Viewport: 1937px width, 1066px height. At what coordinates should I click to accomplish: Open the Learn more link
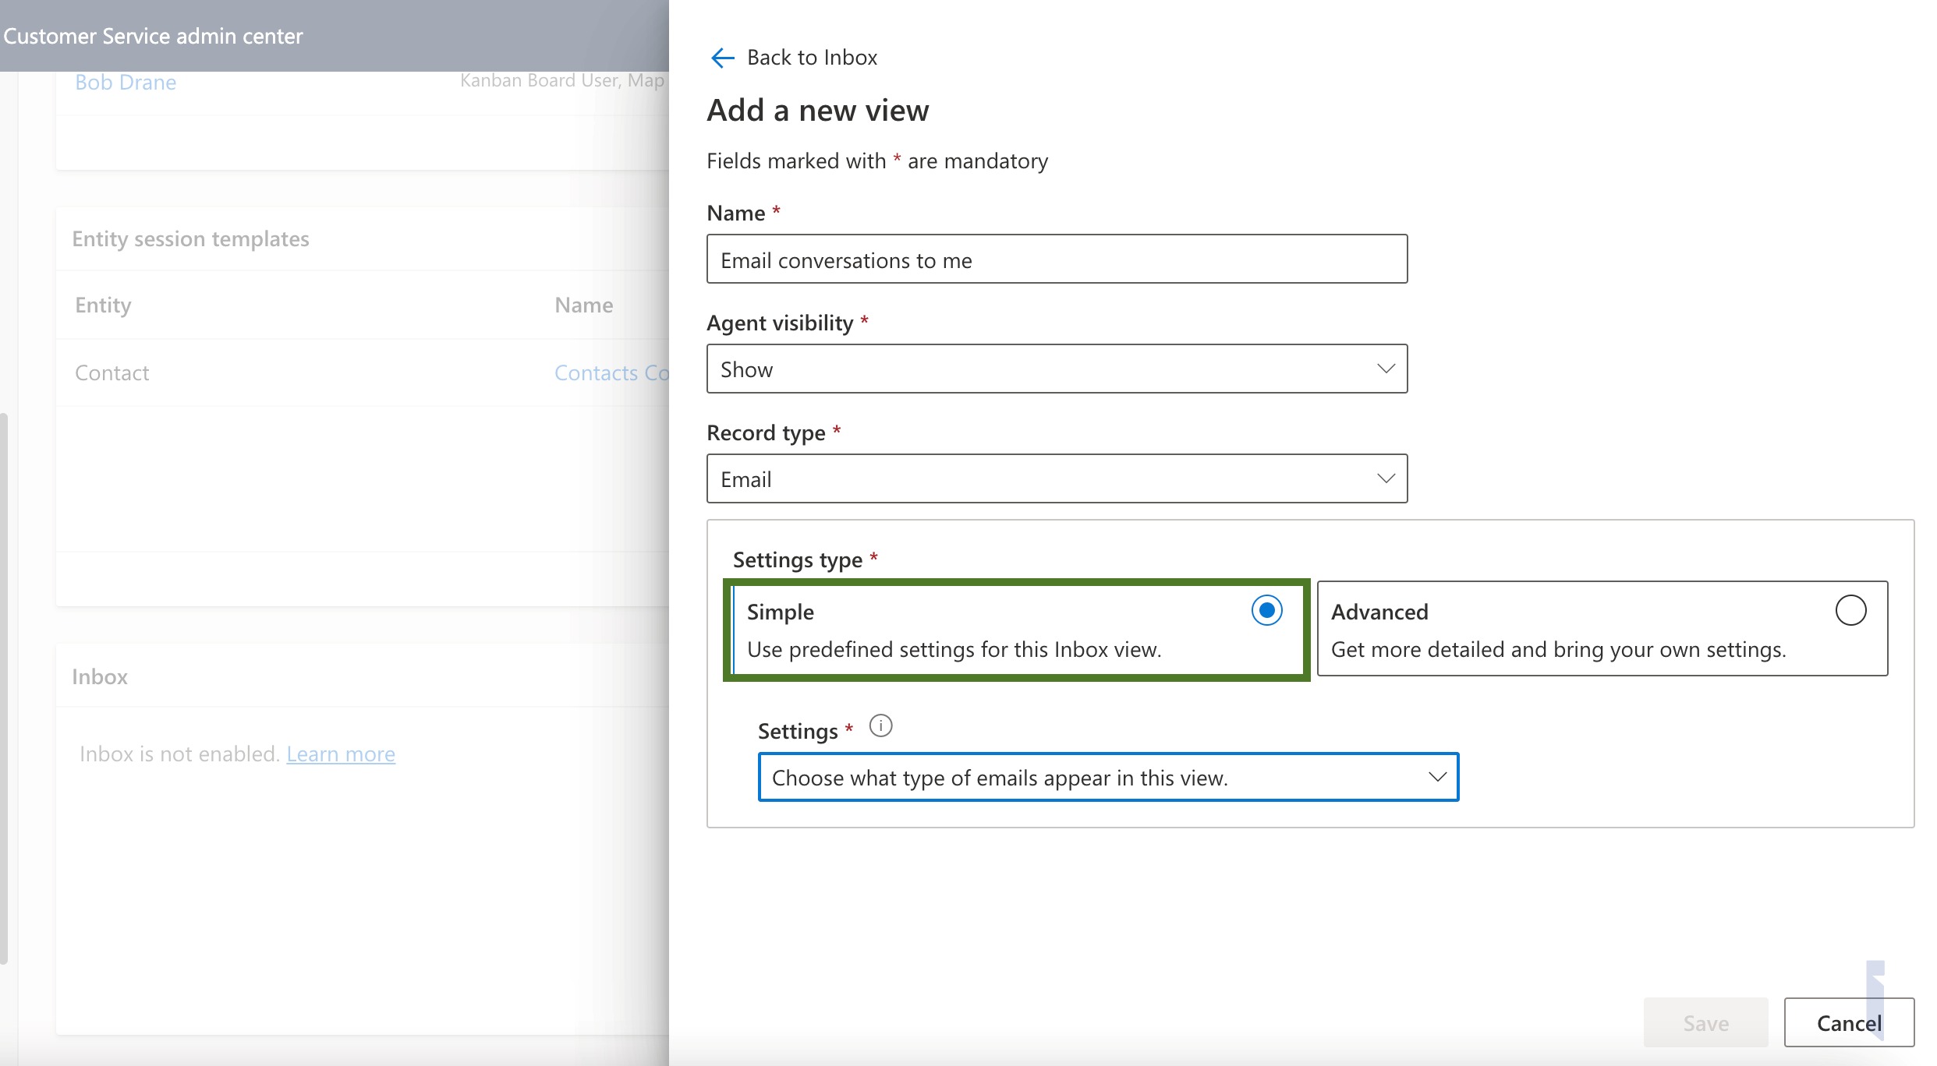[x=341, y=754]
